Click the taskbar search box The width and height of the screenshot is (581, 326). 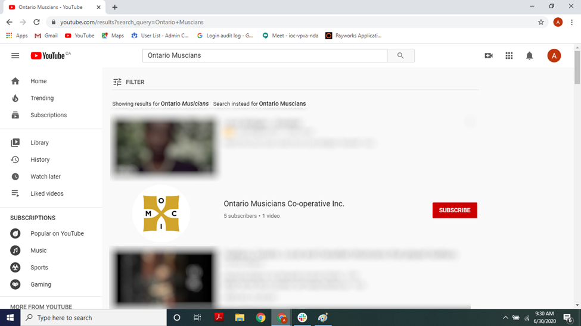click(x=94, y=318)
